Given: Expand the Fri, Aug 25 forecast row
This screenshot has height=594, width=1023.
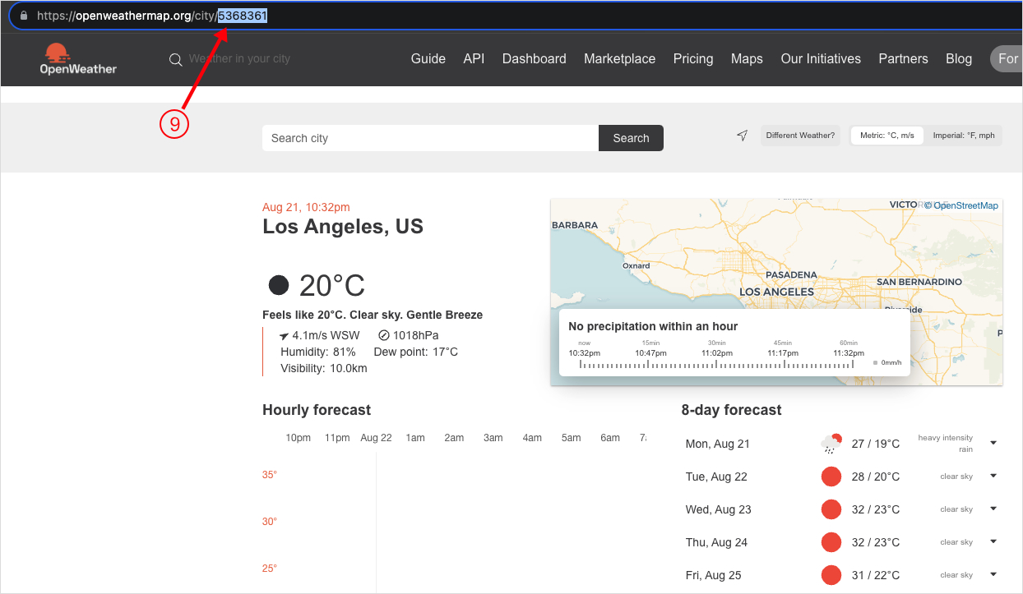Looking at the screenshot, I should pos(993,575).
